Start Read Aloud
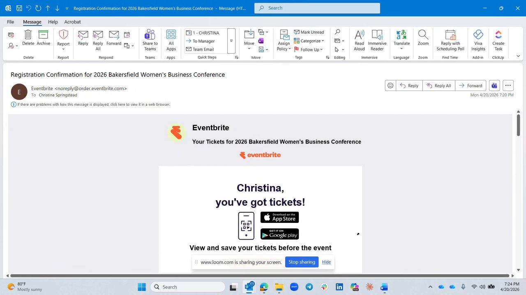The image size is (526, 295). point(359,40)
